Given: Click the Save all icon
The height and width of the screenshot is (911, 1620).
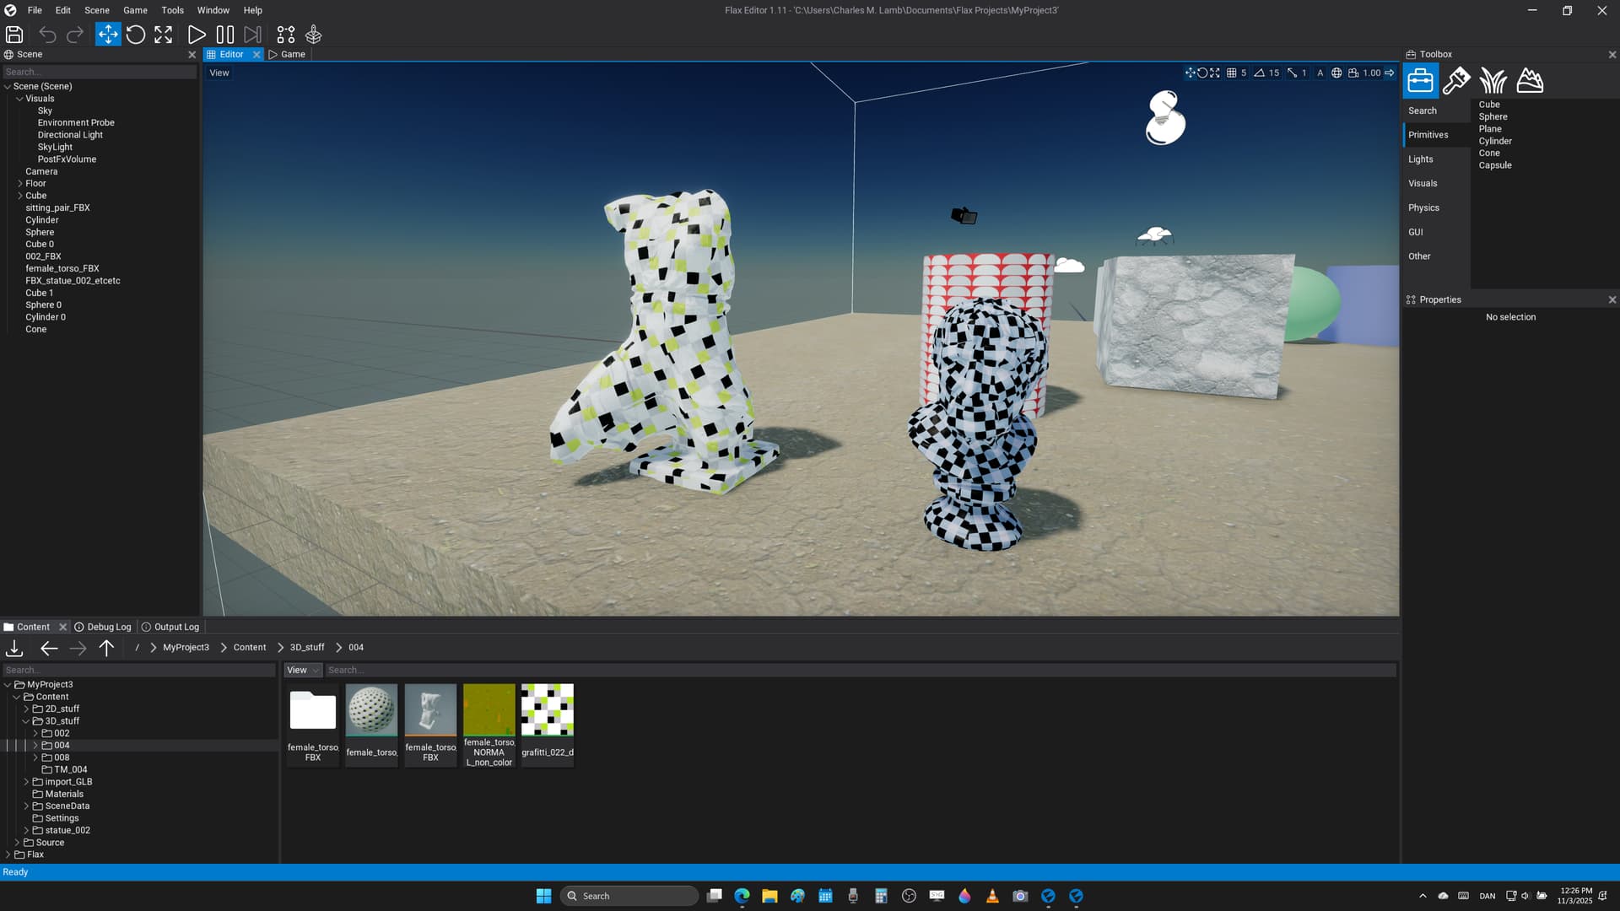Looking at the screenshot, I should point(14,35).
